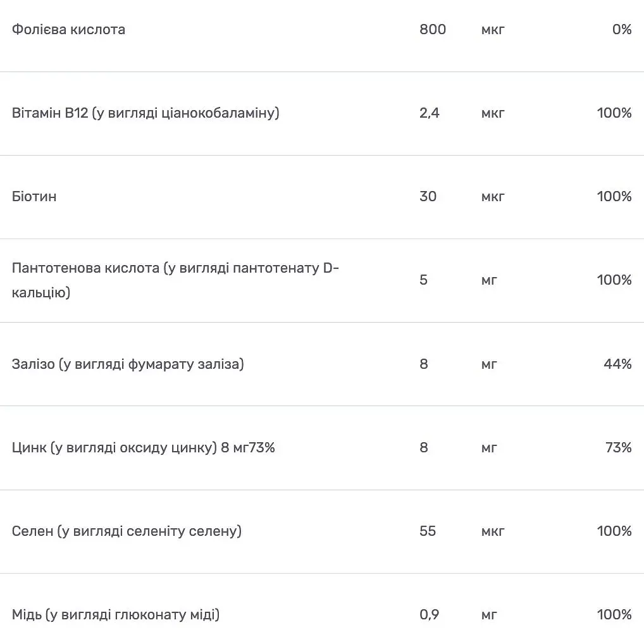Click the 'Селен' ingredient label
This screenshot has height=644, width=644.
coord(127,531)
